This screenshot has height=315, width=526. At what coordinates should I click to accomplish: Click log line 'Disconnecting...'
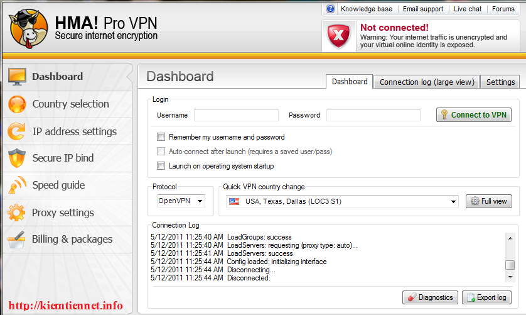[213, 270]
